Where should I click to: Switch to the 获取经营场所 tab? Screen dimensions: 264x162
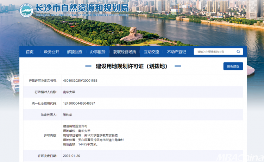(x=125, y=52)
